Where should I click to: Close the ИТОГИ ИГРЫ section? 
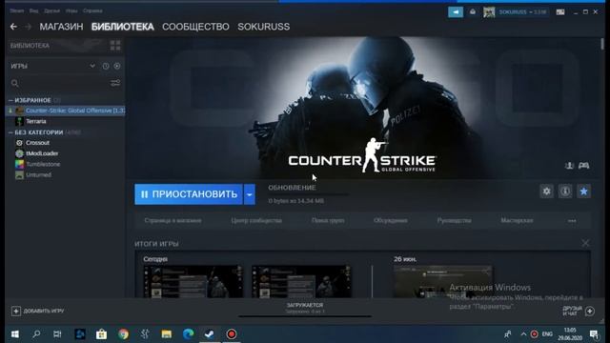585,244
